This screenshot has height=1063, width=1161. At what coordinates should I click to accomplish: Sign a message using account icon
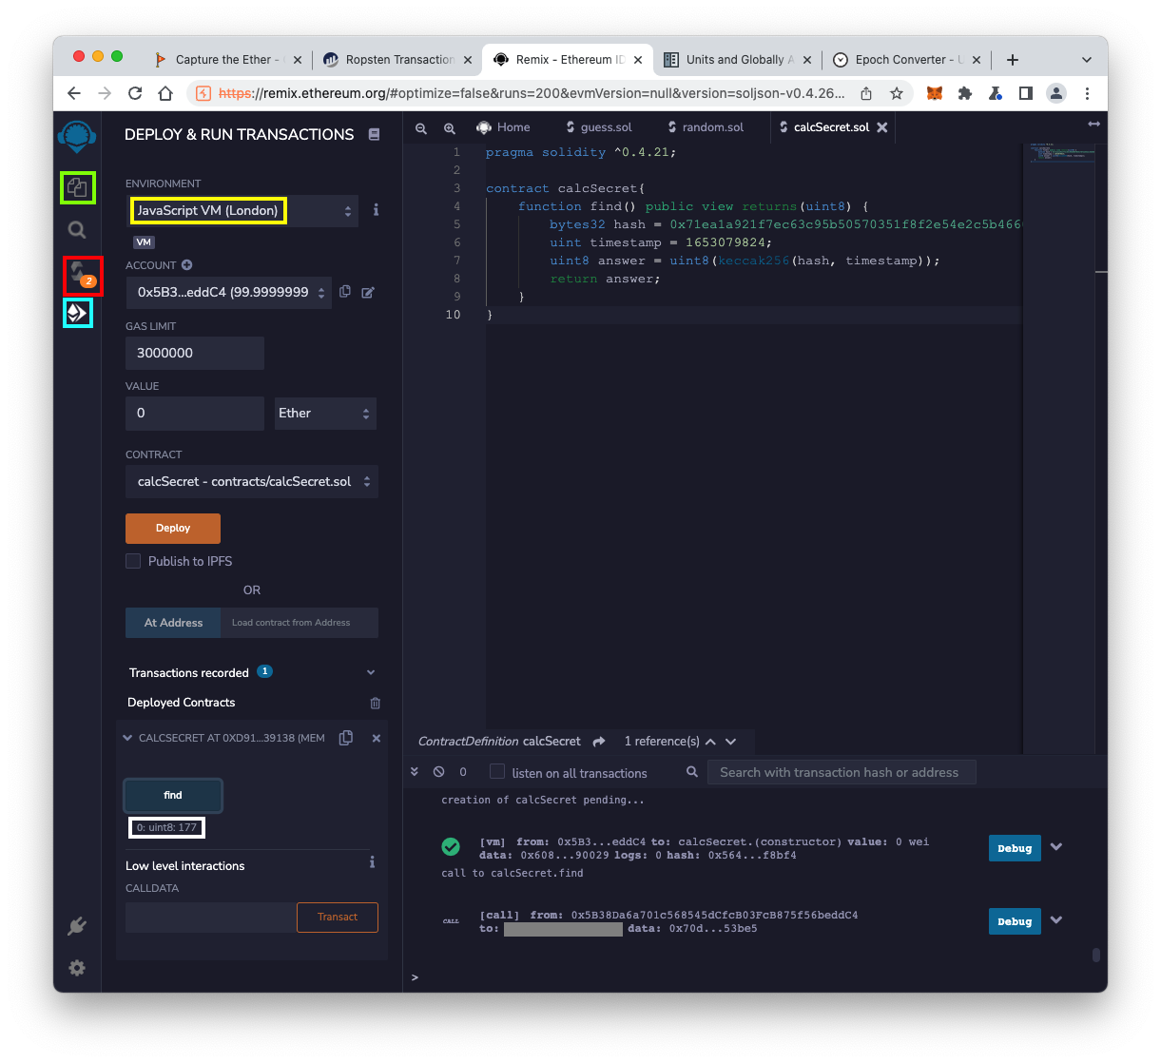coord(368,292)
